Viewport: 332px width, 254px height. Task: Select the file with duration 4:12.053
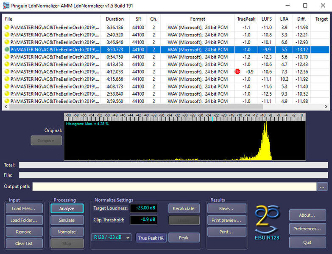tap(166, 72)
